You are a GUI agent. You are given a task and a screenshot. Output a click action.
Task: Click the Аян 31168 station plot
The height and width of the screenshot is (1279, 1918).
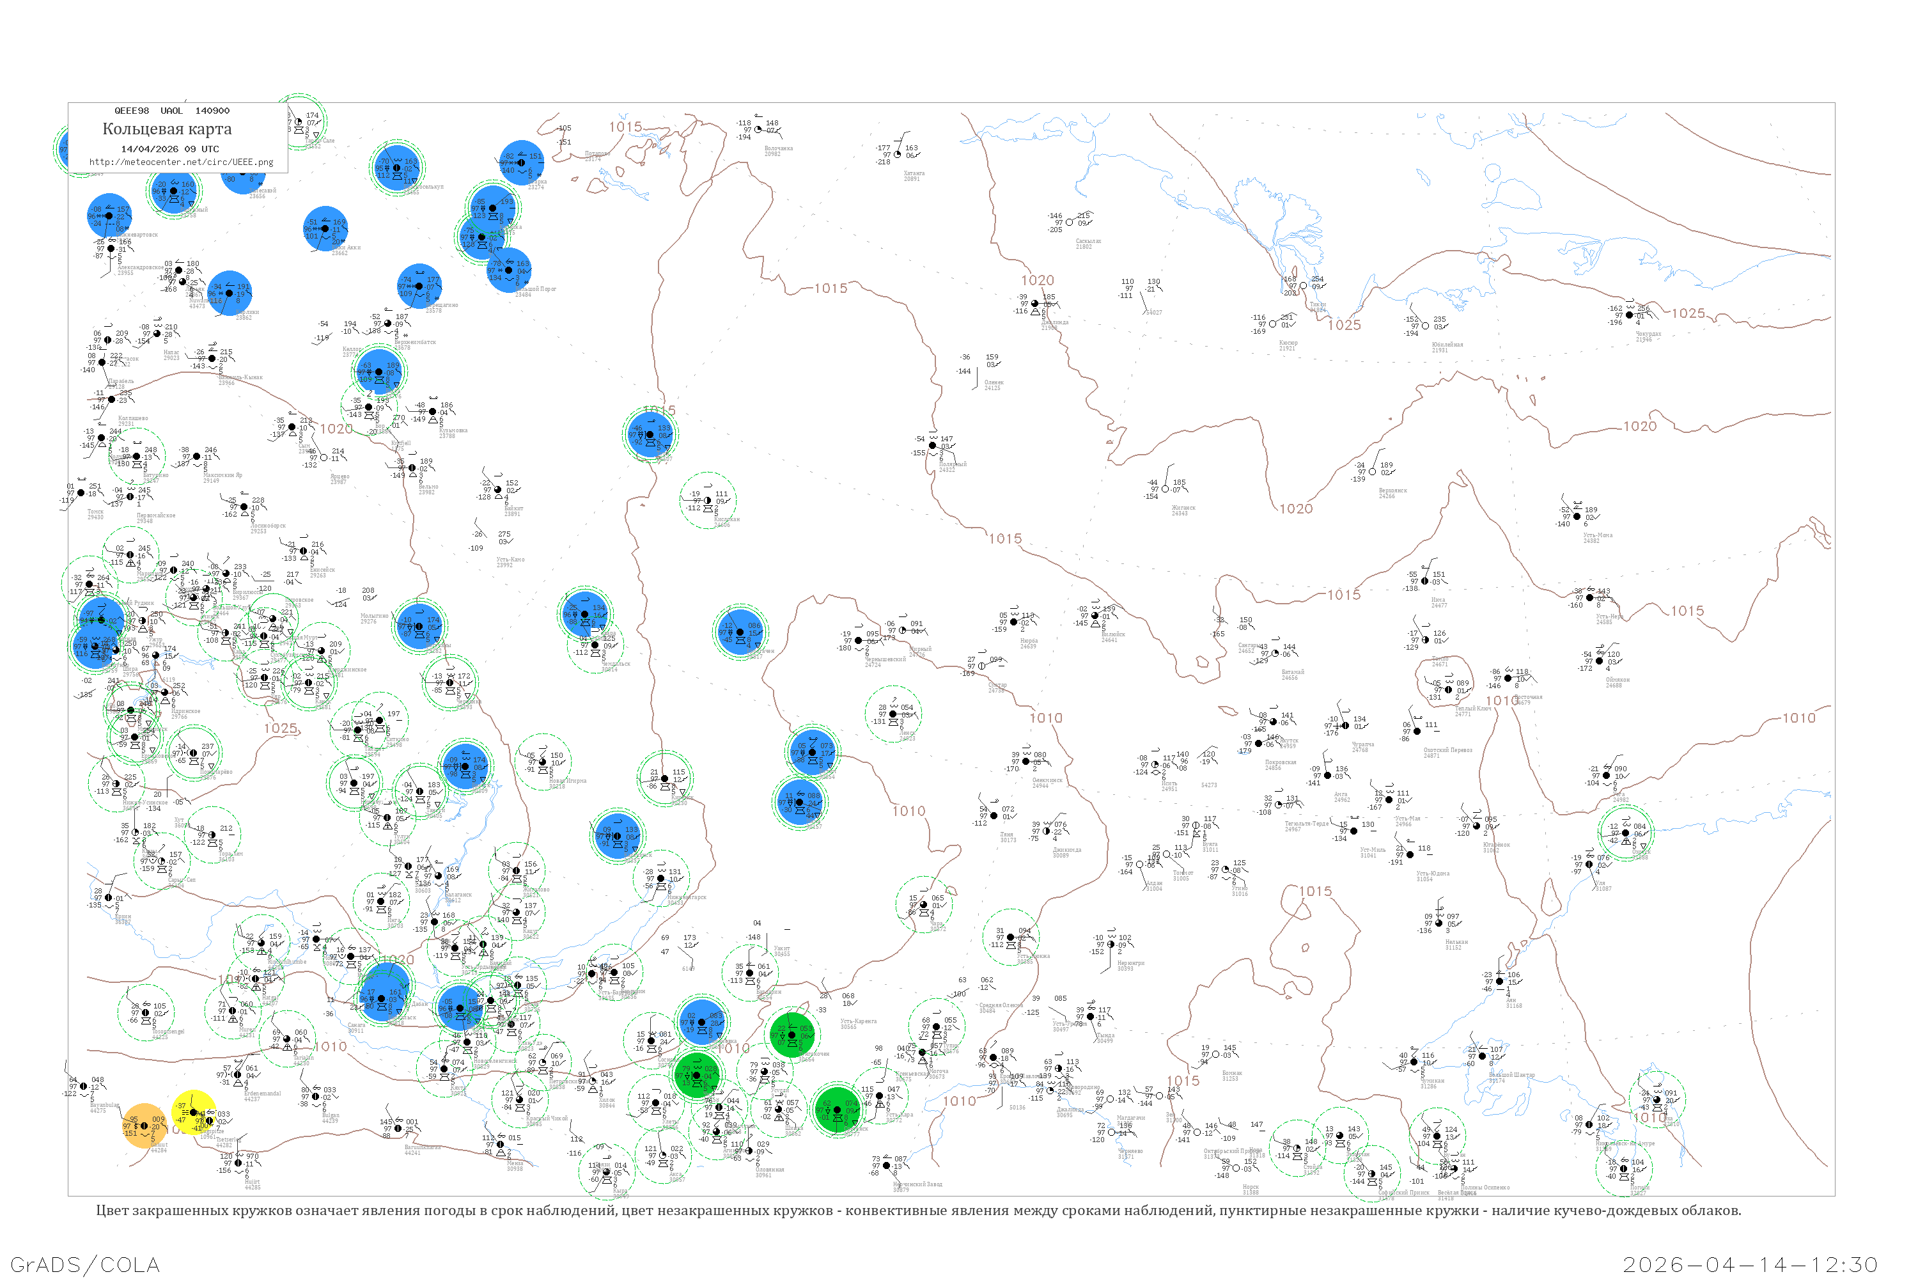click(1500, 981)
